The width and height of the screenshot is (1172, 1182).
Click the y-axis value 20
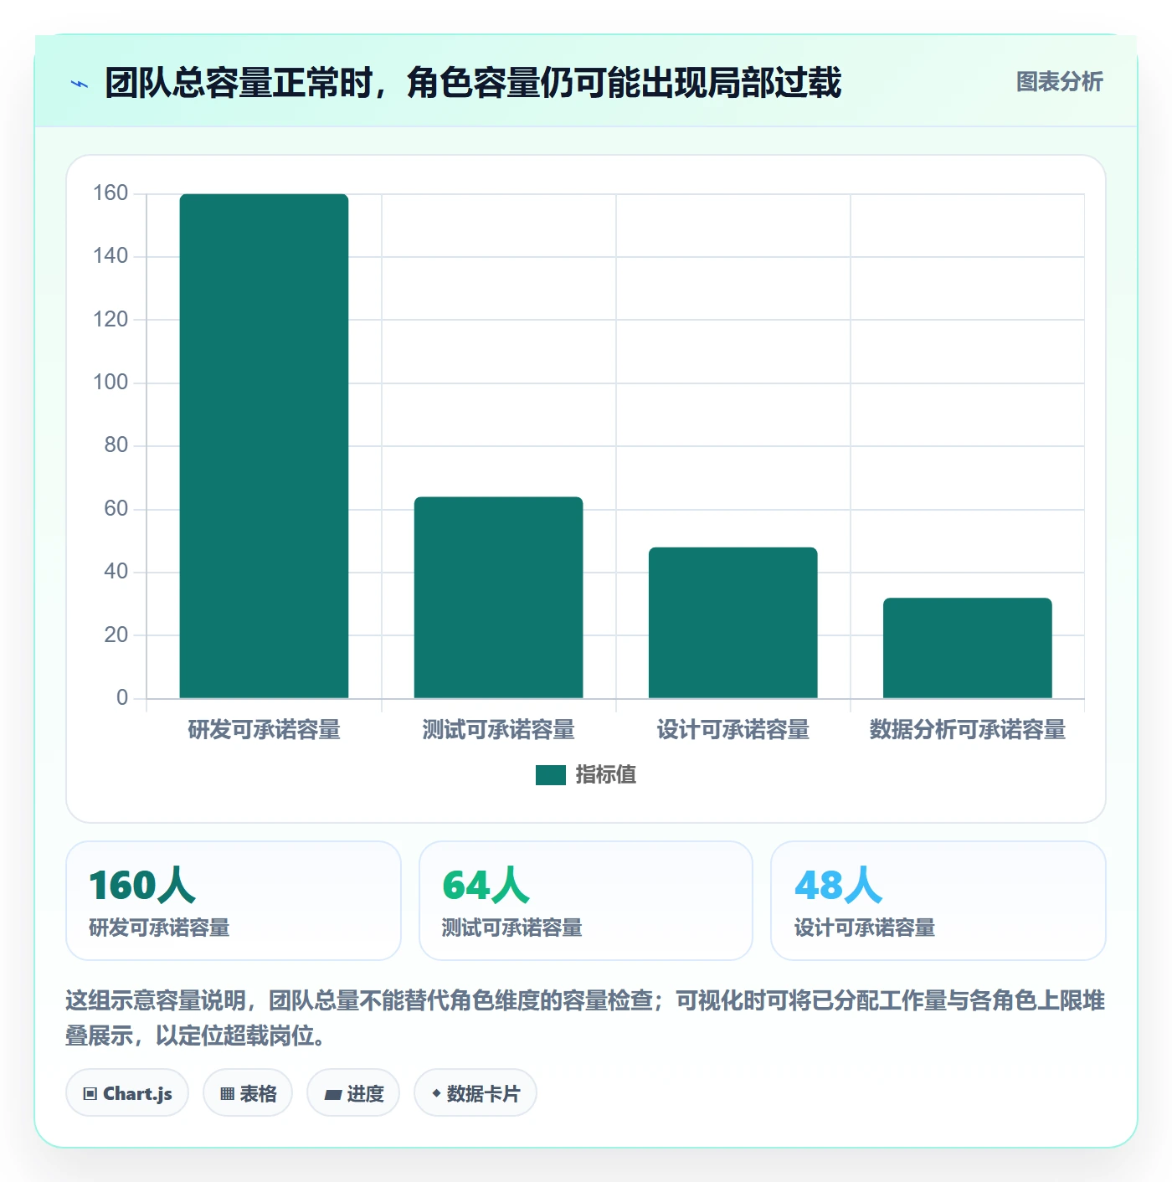point(116,635)
